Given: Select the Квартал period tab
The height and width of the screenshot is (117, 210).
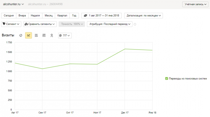Looking at the screenshot, I should coord(62,15).
